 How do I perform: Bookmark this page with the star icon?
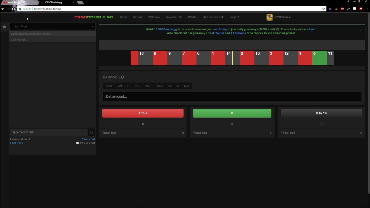pos(323,9)
